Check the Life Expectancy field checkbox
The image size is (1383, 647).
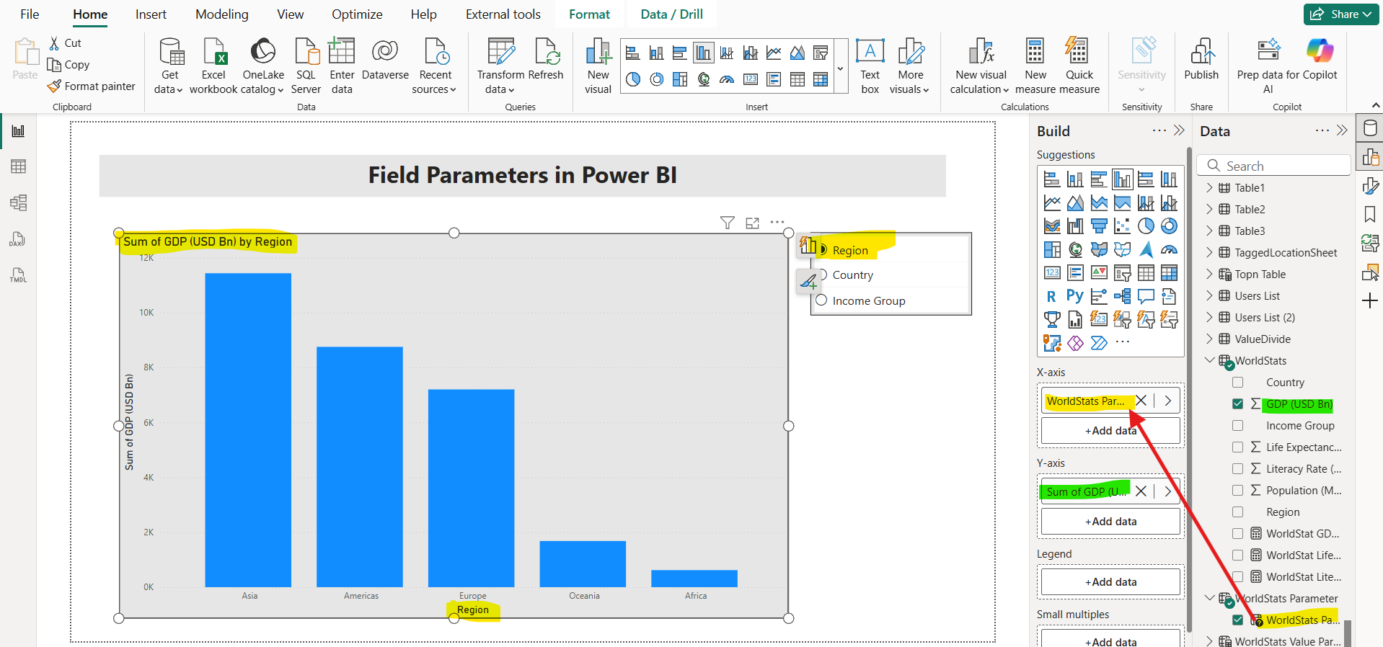point(1238,447)
